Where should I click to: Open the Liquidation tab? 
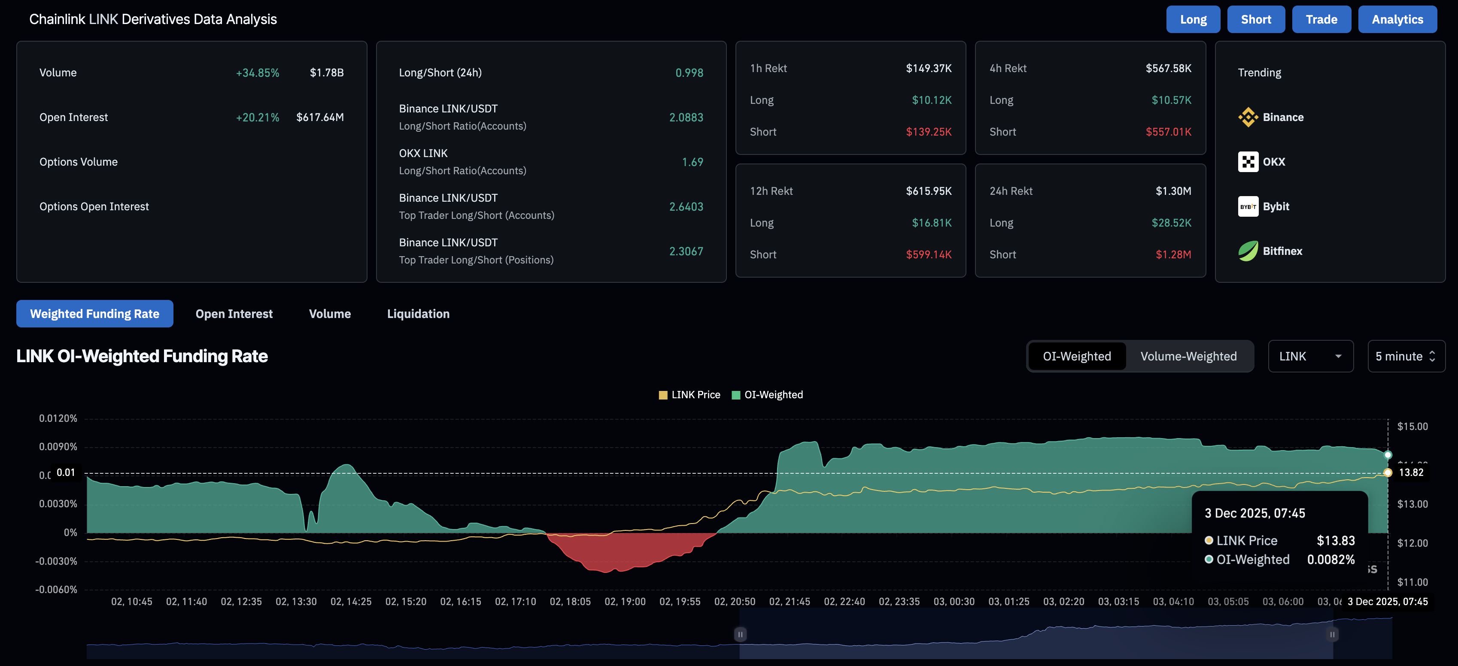click(x=418, y=314)
